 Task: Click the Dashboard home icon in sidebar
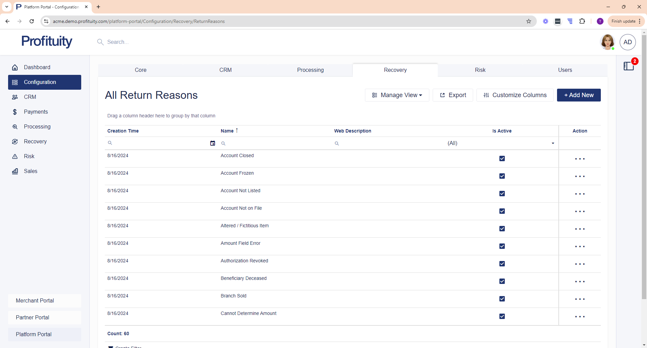(x=15, y=67)
